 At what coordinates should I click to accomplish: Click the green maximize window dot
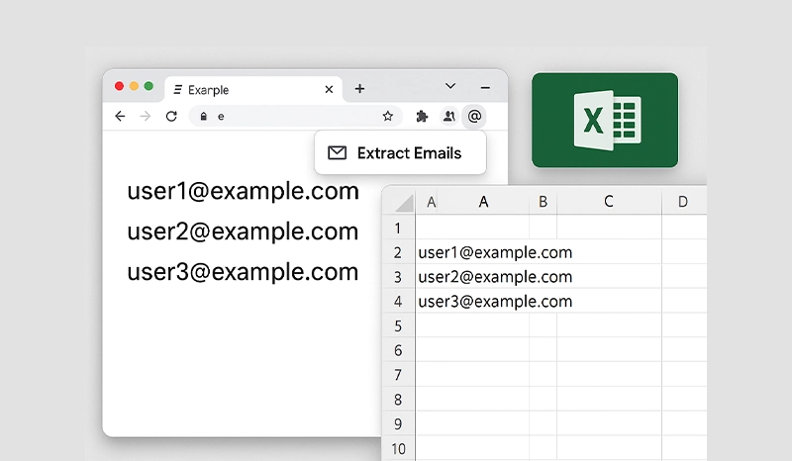[x=148, y=86]
